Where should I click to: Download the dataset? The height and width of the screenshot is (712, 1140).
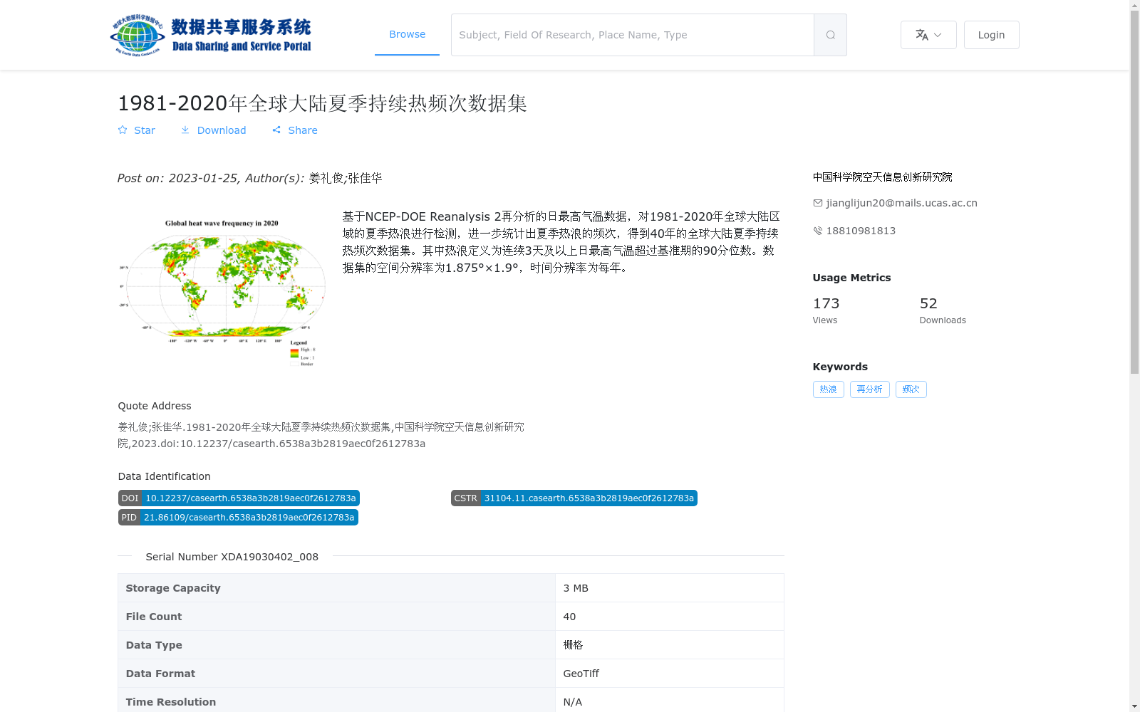(x=213, y=130)
